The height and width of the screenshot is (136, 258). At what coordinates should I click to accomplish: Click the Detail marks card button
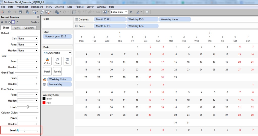(x=47, y=72)
